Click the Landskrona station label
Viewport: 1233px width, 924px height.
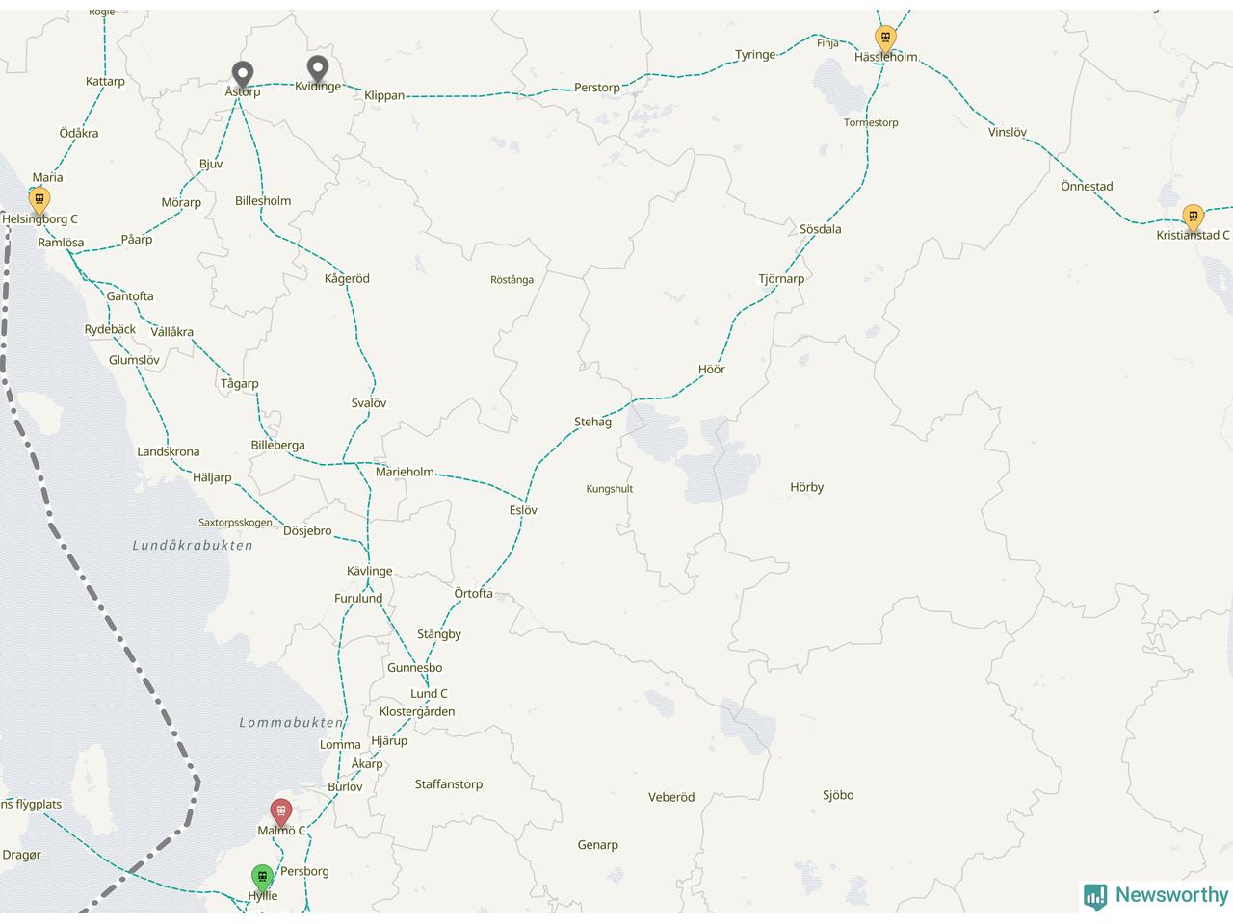point(169,451)
